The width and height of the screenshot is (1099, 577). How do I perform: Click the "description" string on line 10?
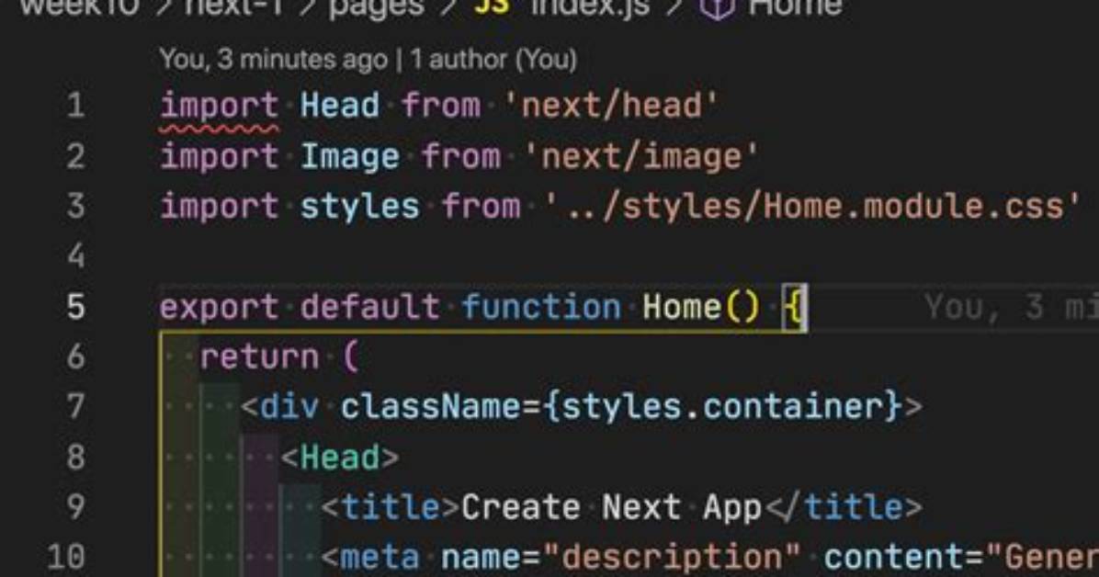pos(672,558)
